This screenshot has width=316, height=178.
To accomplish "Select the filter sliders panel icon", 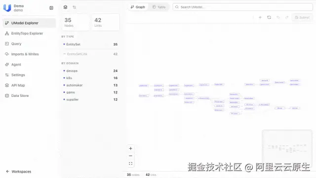I will (x=75, y=7).
